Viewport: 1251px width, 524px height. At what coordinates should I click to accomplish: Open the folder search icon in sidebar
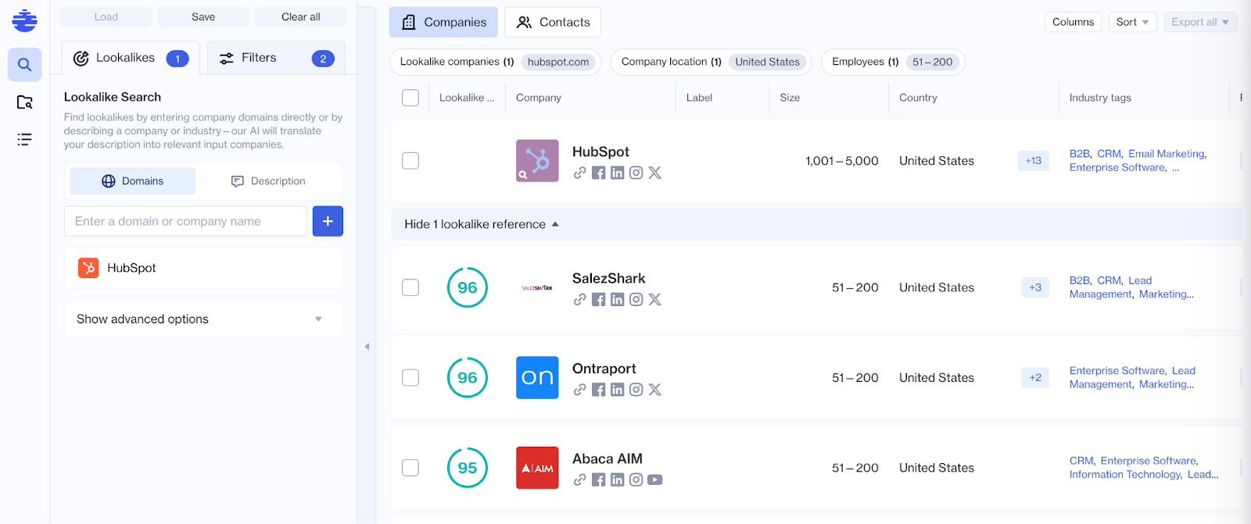click(x=24, y=102)
